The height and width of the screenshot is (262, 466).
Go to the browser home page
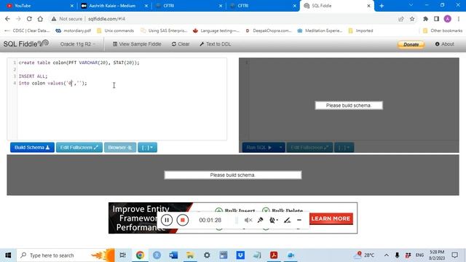coord(40,19)
